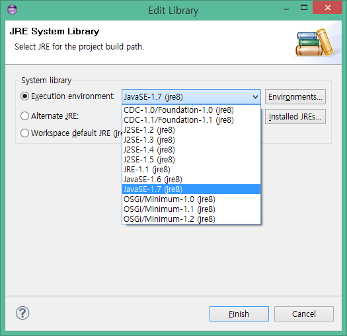This screenshot has width=347, height=336.
Task: Click the Finish button
Action: coord(239,314)
